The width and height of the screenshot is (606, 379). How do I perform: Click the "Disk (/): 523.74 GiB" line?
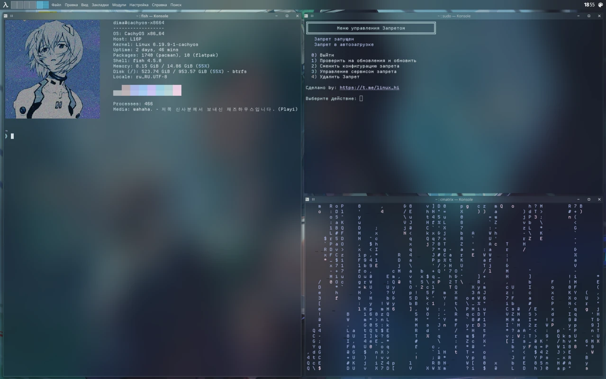[x=180, y=72]
